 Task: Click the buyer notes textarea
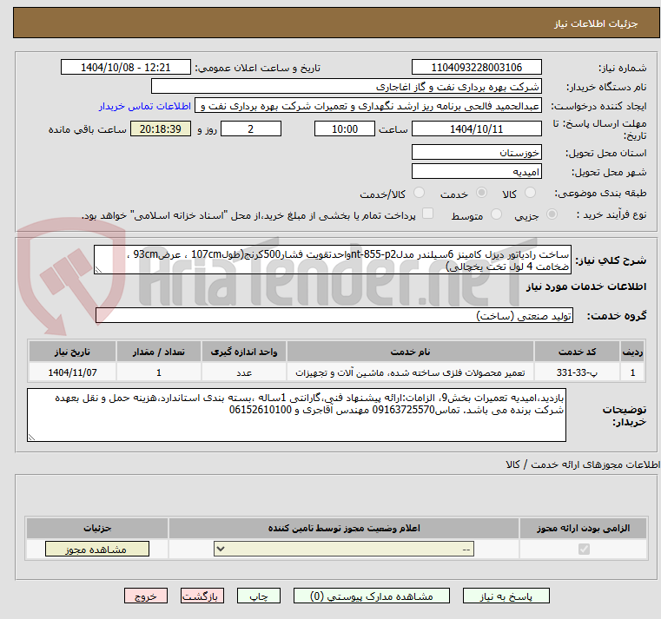click(296, 415)
